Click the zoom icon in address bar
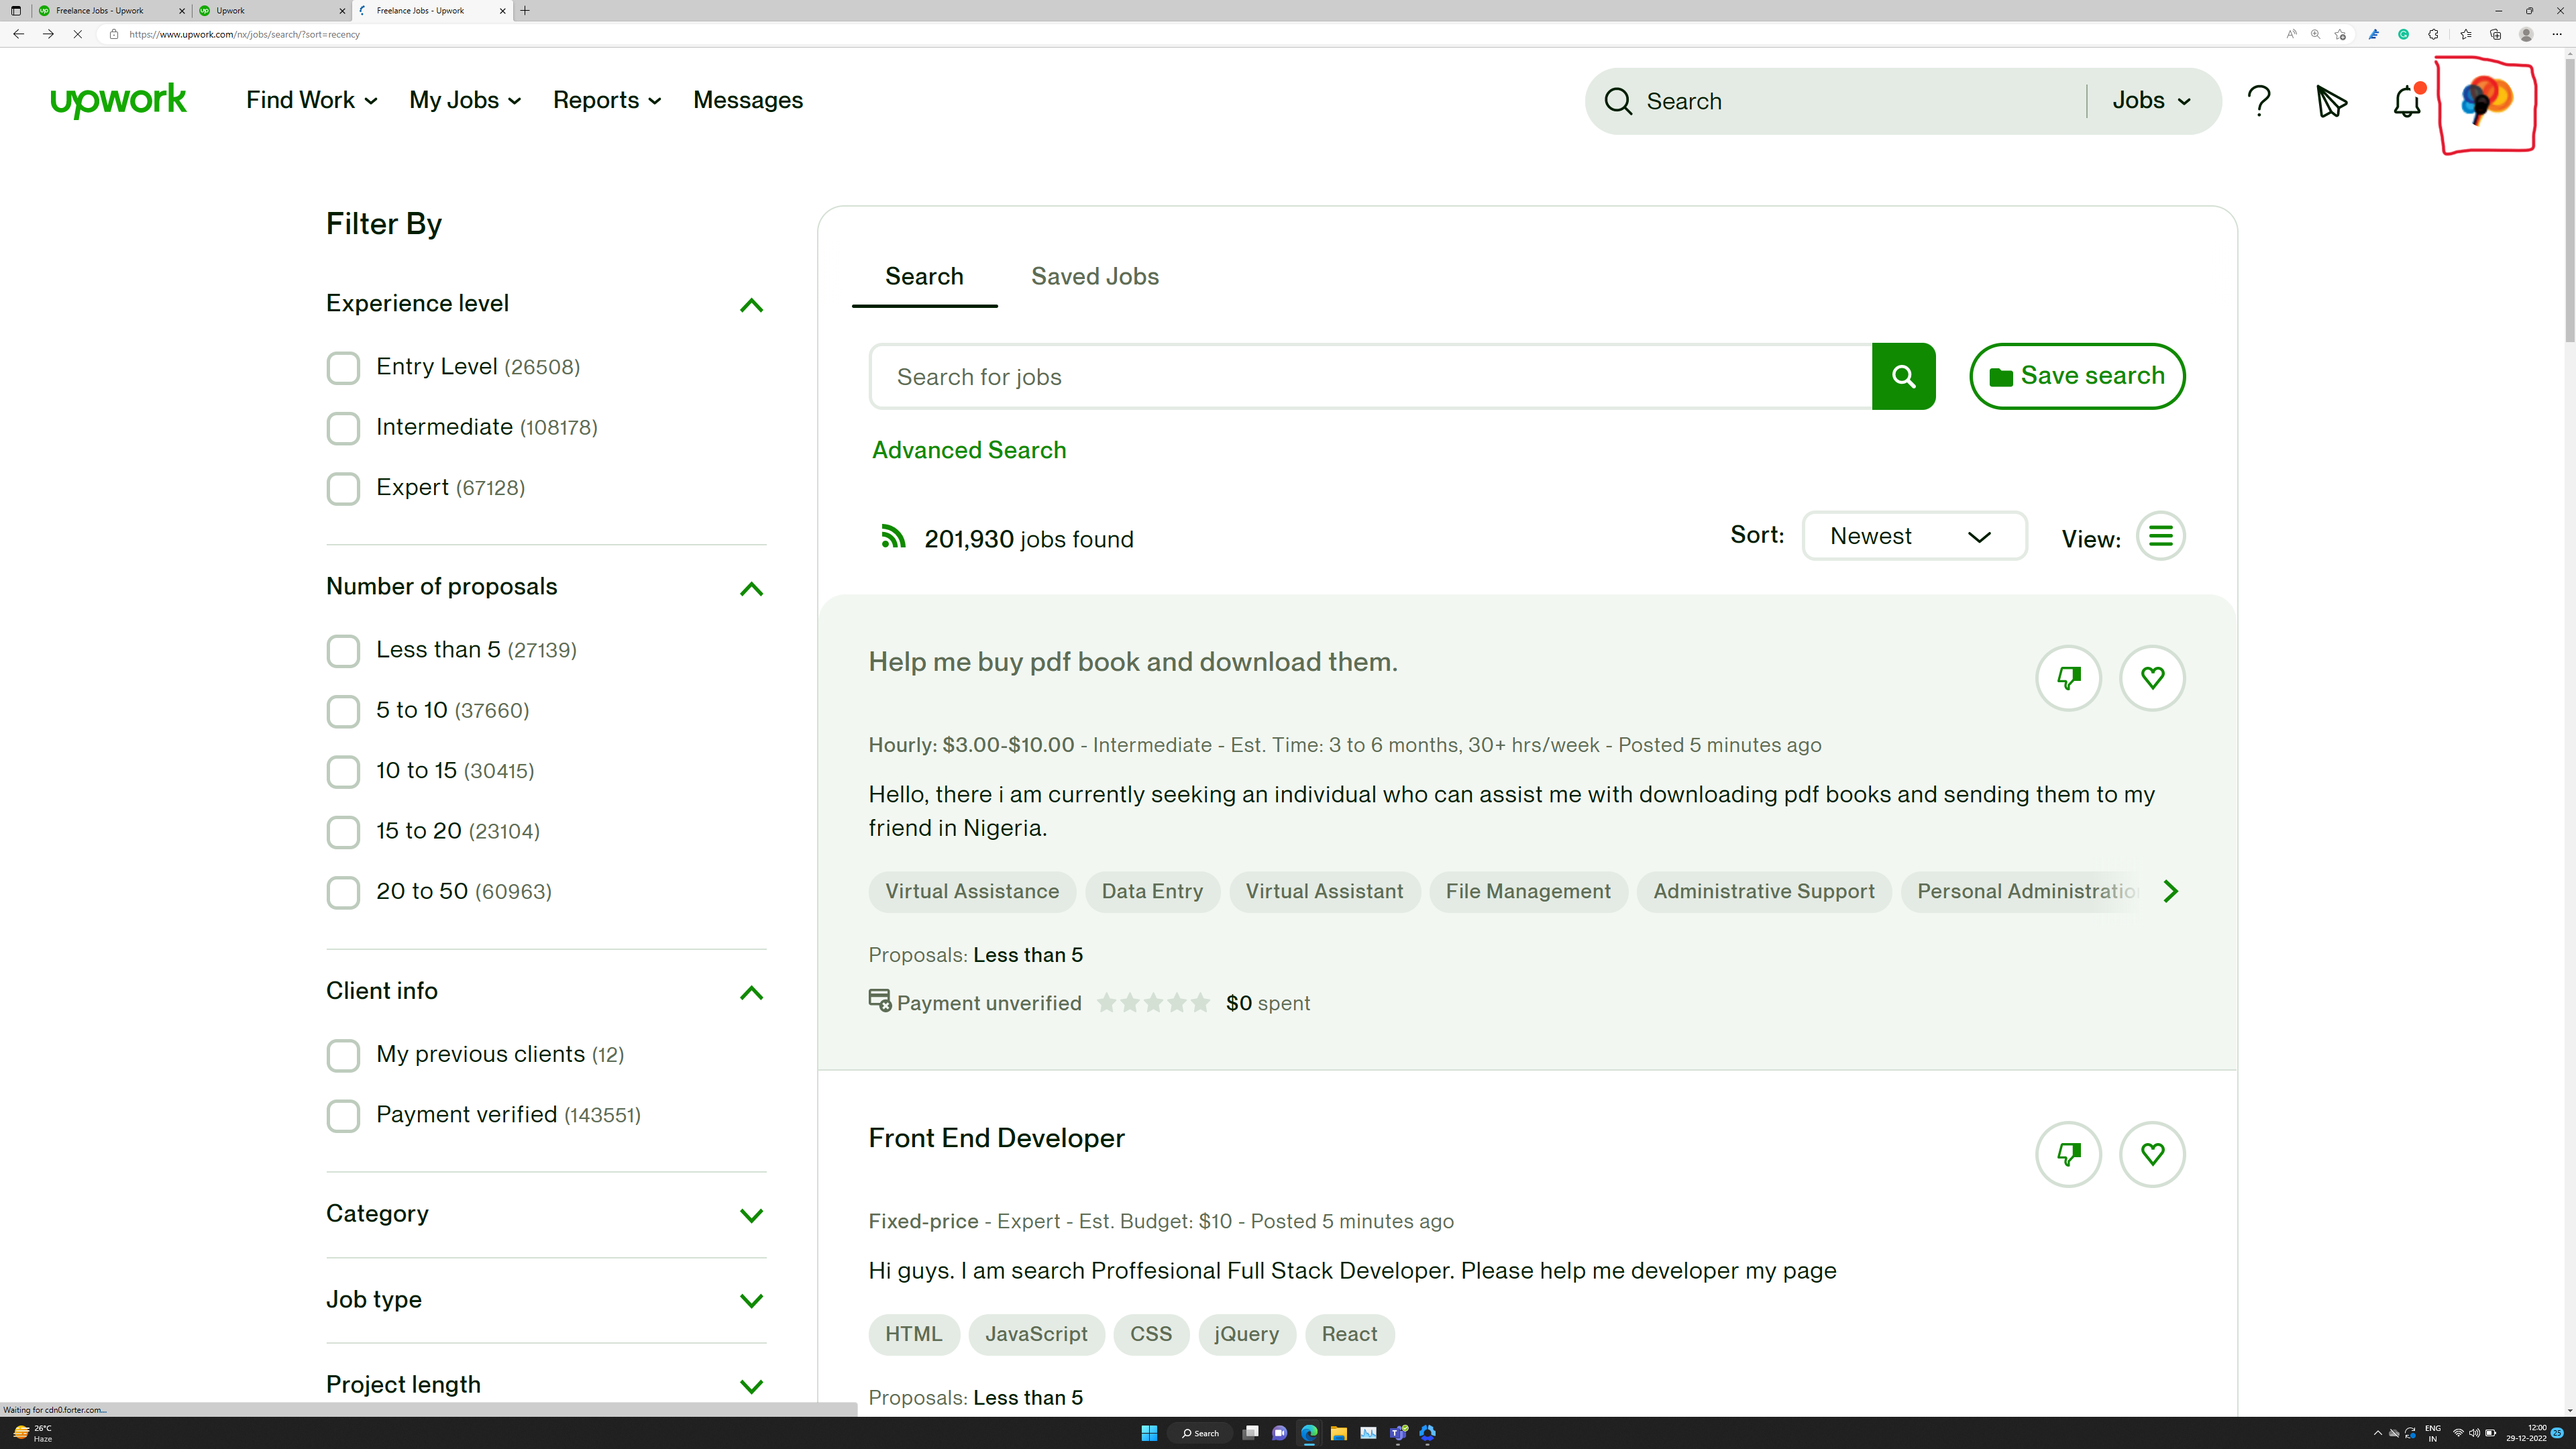2576x1449 pixels. pos(2315,34)
